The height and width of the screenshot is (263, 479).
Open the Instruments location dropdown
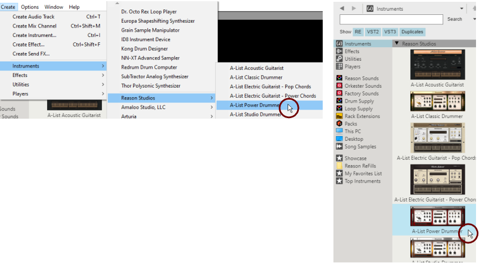pos(462,8)
